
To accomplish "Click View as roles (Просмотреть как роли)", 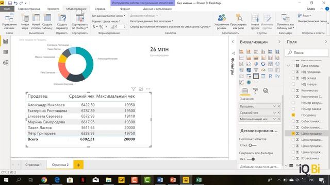I will pyautogui.click(x=238, y=22).
